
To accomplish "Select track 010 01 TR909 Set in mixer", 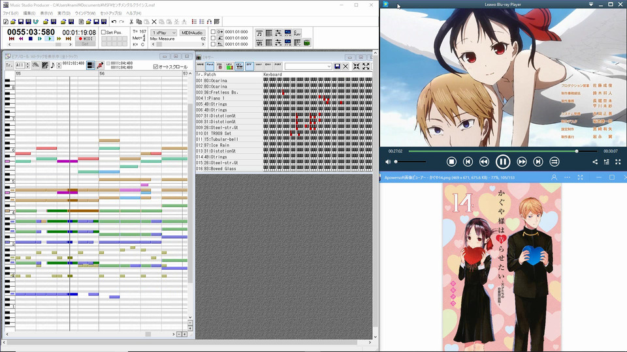I will (229, 133).
